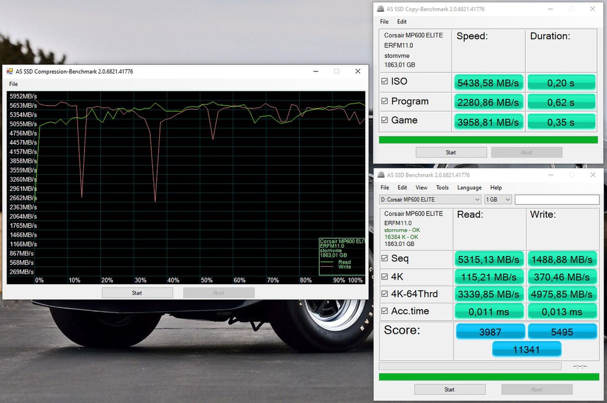607x403 pixels.
Task: Click the Game duration 0,35 s value
Action: pyautogui.click(x=561, y=122)
